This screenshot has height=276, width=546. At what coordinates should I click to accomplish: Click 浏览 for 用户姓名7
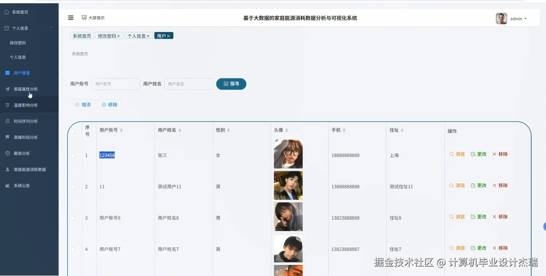(x=457, y=248)
